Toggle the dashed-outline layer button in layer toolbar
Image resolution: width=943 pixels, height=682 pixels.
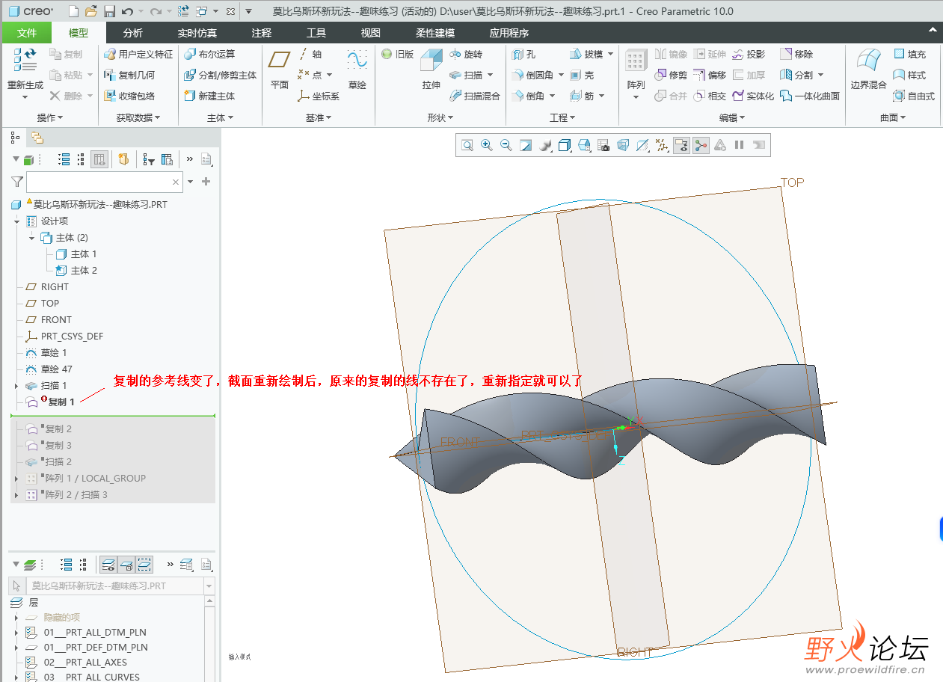pyautogui.click(x=144, y=565)
